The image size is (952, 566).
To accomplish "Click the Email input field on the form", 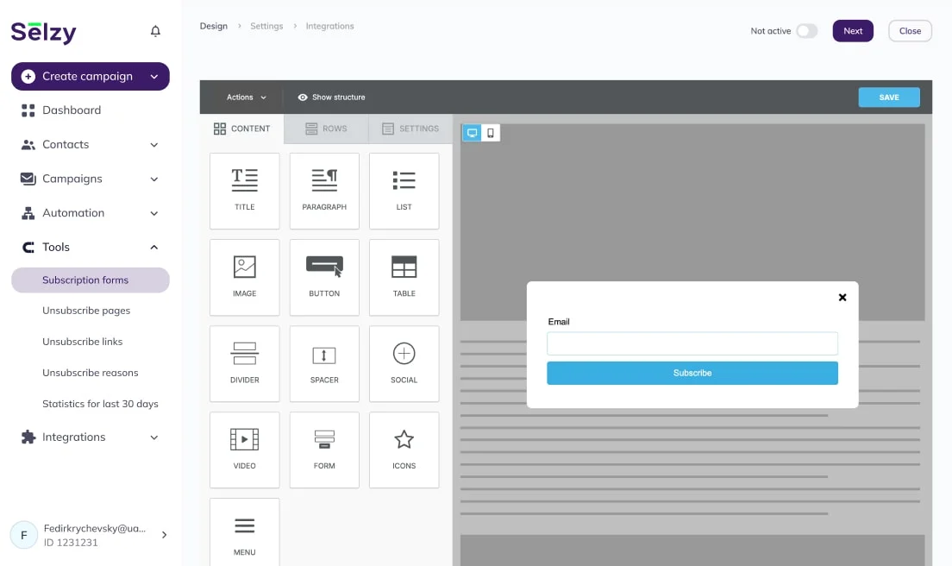I will (692, 343).
